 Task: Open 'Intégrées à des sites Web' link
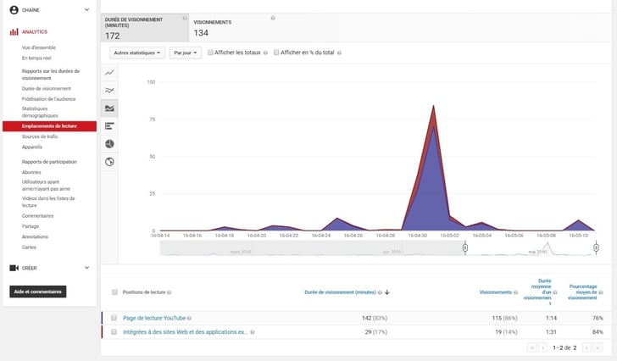click(185, 332)
